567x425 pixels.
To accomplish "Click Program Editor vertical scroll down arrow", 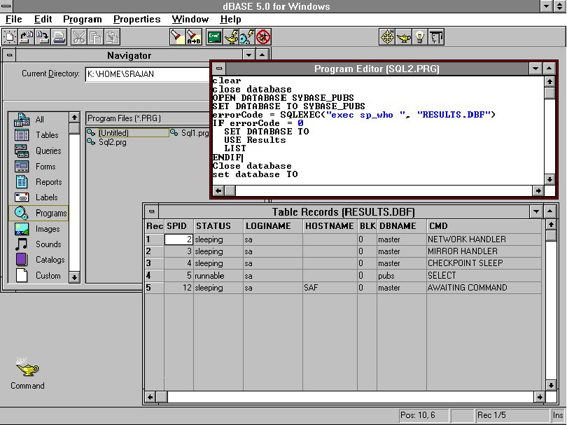I will click(549, 179).
